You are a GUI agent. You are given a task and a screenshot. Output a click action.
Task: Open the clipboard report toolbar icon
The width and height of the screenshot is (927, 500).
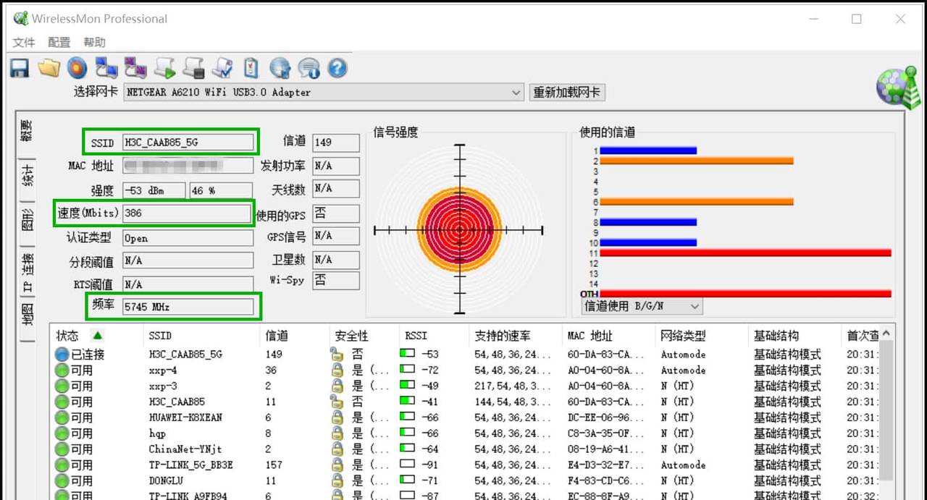[251, 67]
